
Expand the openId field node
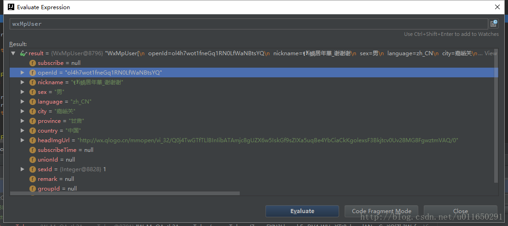pos(22,73)
